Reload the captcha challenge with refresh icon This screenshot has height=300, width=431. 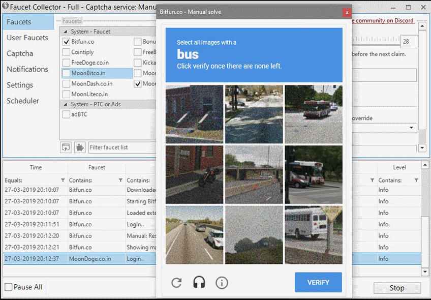click(x=176, y=283)
